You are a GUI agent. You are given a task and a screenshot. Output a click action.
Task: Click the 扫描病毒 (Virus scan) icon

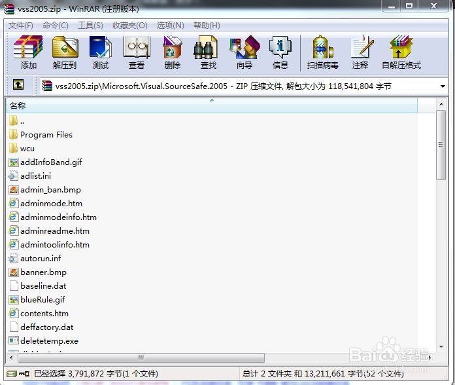coord(323,47)
